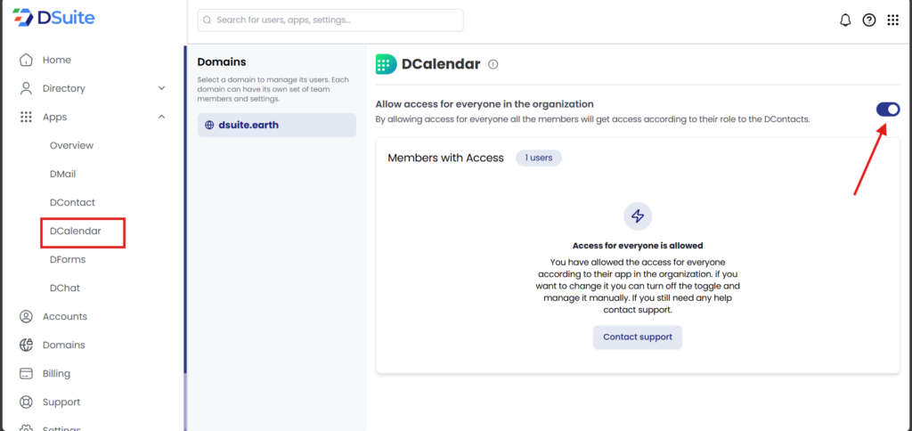
Task: Click the Contact support button
Action: point(638,337)
